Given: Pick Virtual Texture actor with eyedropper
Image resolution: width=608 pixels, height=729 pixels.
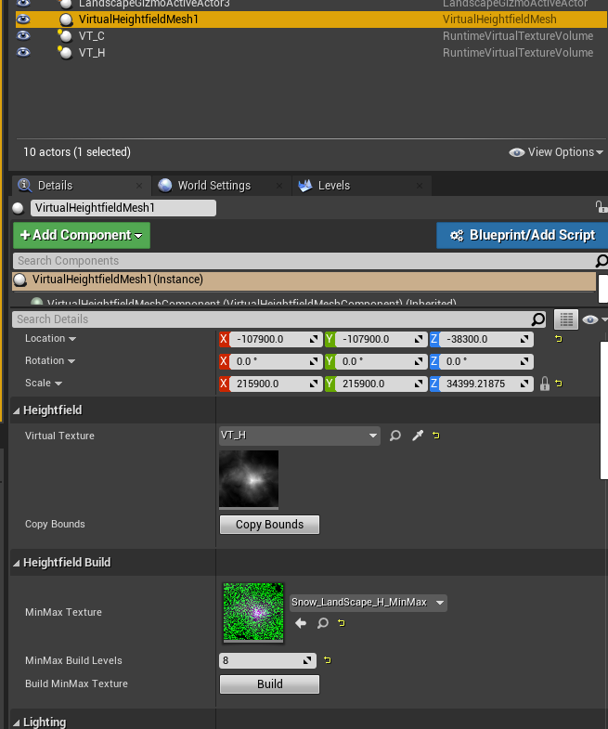Looking at the screenshot, I should 418,436.
